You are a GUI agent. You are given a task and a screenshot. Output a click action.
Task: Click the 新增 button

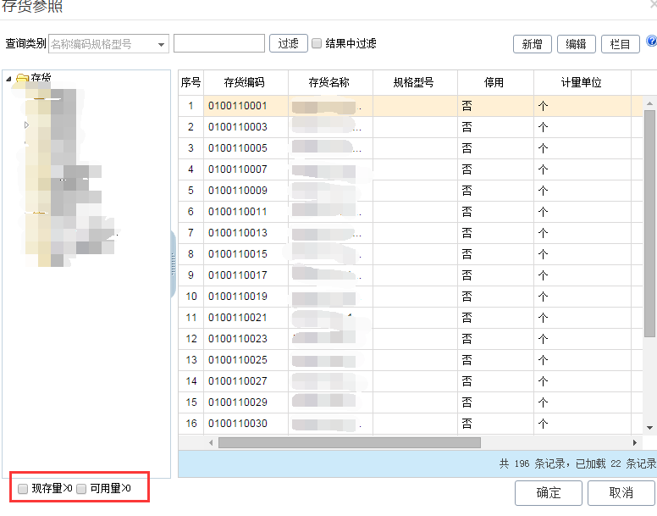pos(532,44)
